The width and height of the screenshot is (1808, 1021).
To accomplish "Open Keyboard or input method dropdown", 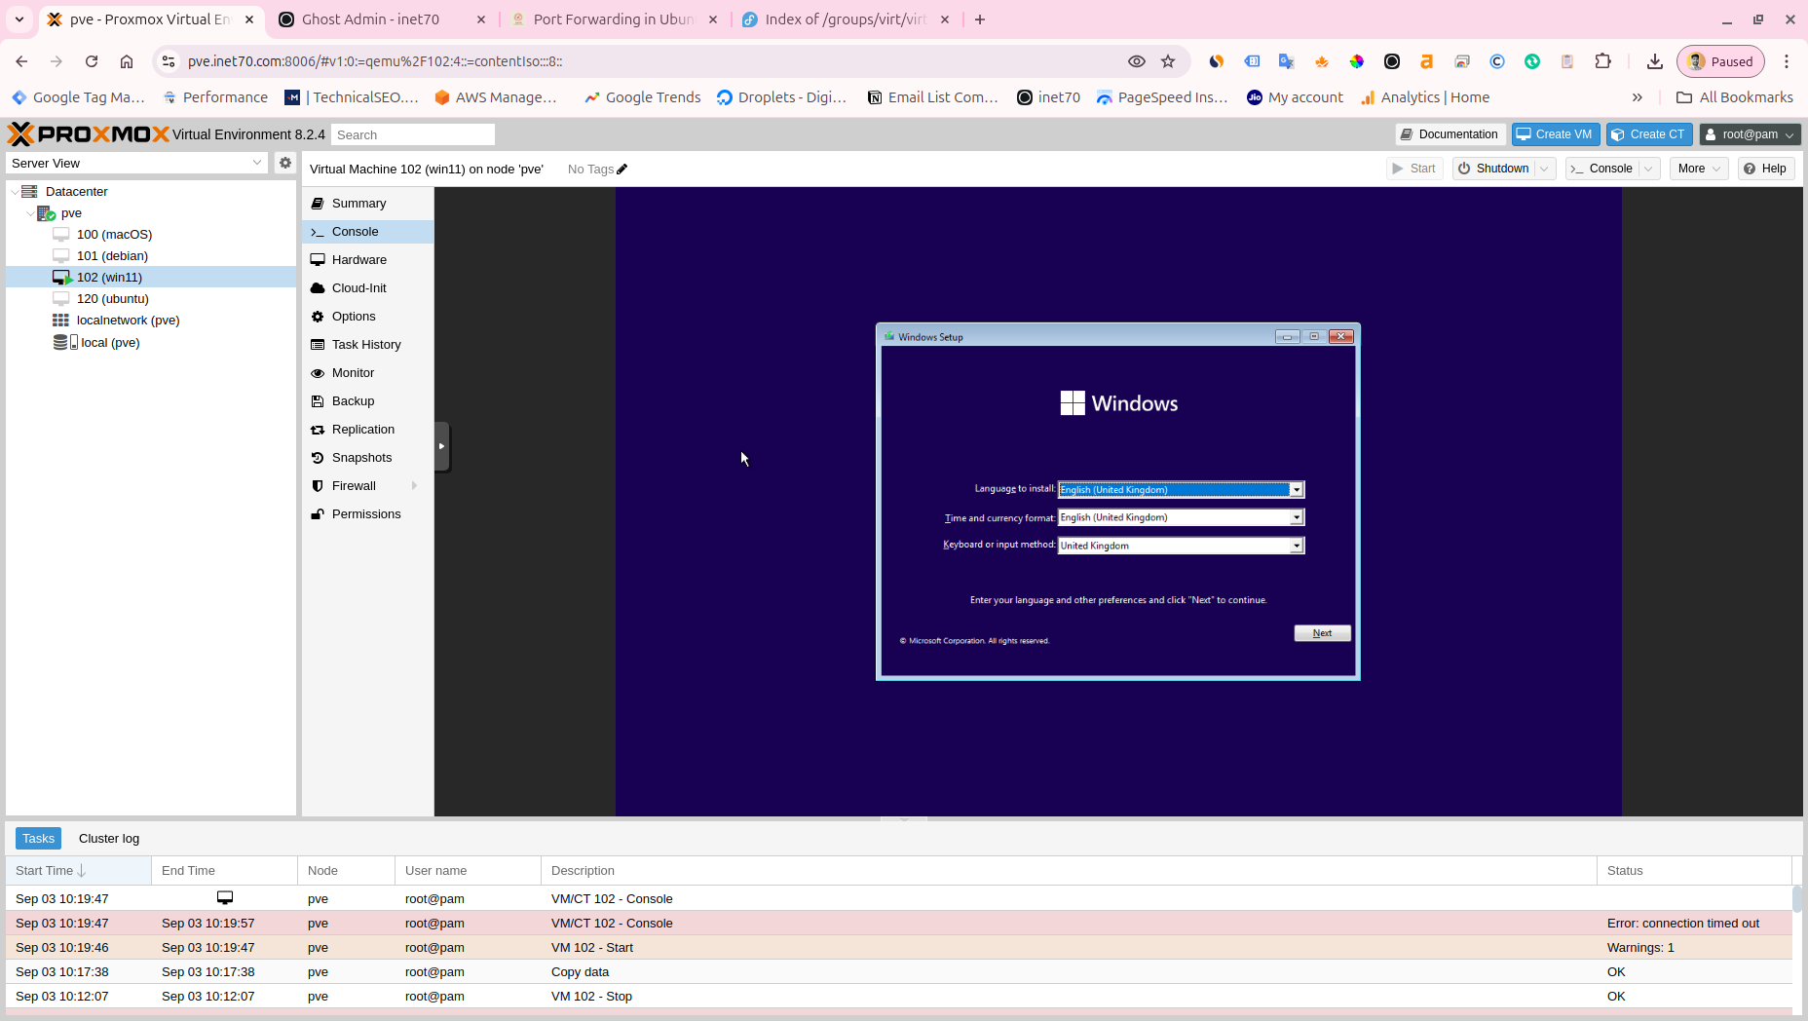I will [x=1297, y=546].
